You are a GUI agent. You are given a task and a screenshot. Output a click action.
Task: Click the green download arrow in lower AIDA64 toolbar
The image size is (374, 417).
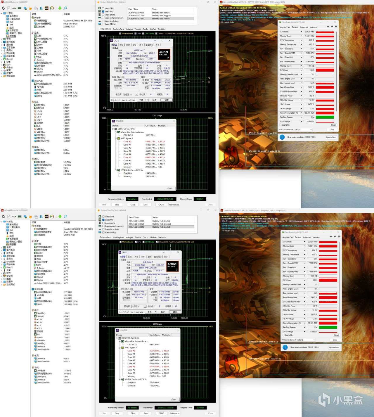[x=60, y=217]
